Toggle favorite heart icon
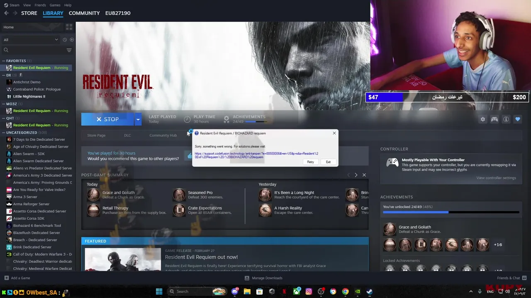 517,119
